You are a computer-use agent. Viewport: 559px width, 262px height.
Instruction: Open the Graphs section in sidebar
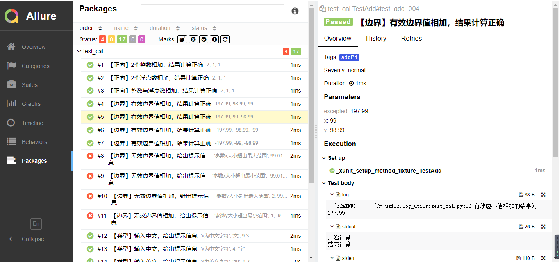(31, 104)
